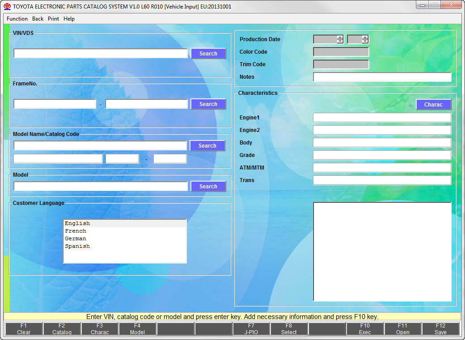465x340 pixels.
Task: Decrease the first Production Date spinner value
Action: (x=340, y=41)
